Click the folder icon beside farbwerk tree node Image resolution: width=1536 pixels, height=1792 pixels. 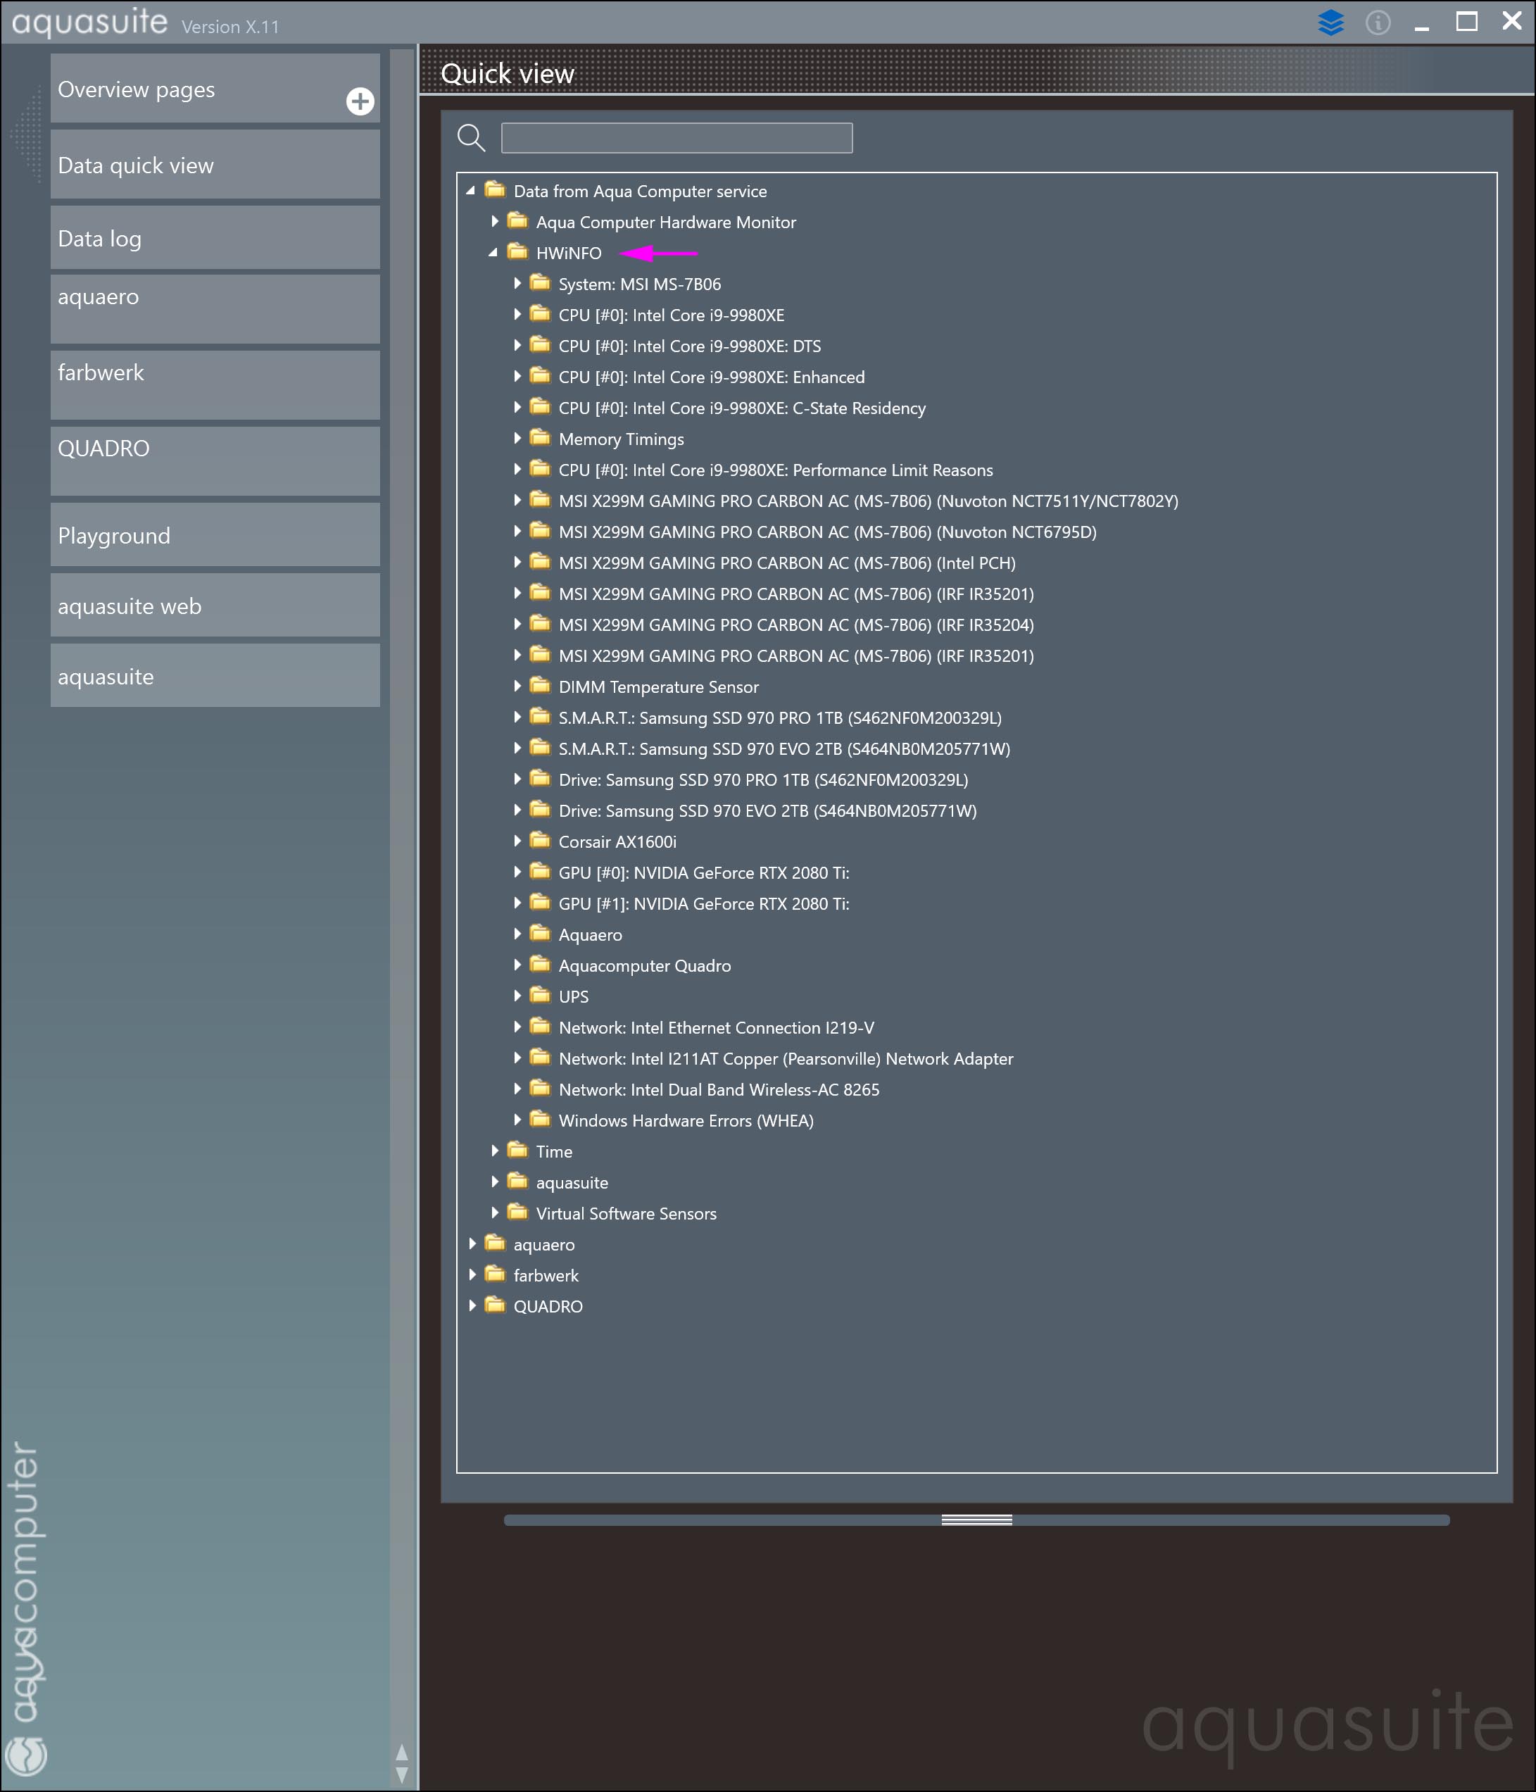pos(495,1274)
